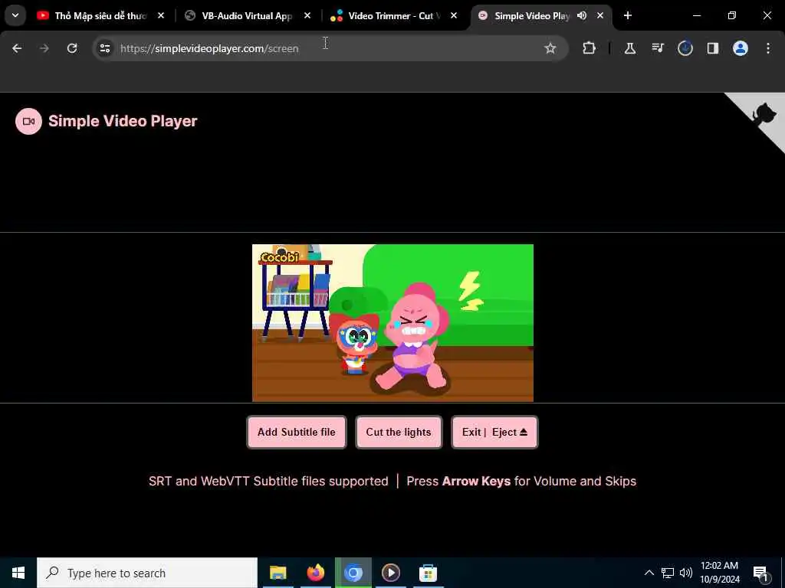Launch Firefox from the taskbar
The height and width of the screenshot is (588, 785).
[315, 573]
